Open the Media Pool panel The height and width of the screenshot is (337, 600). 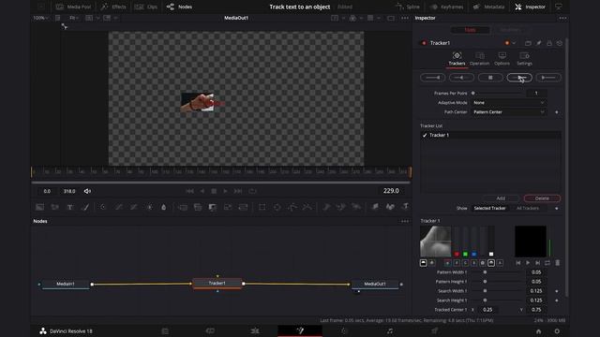coord(73,7)
